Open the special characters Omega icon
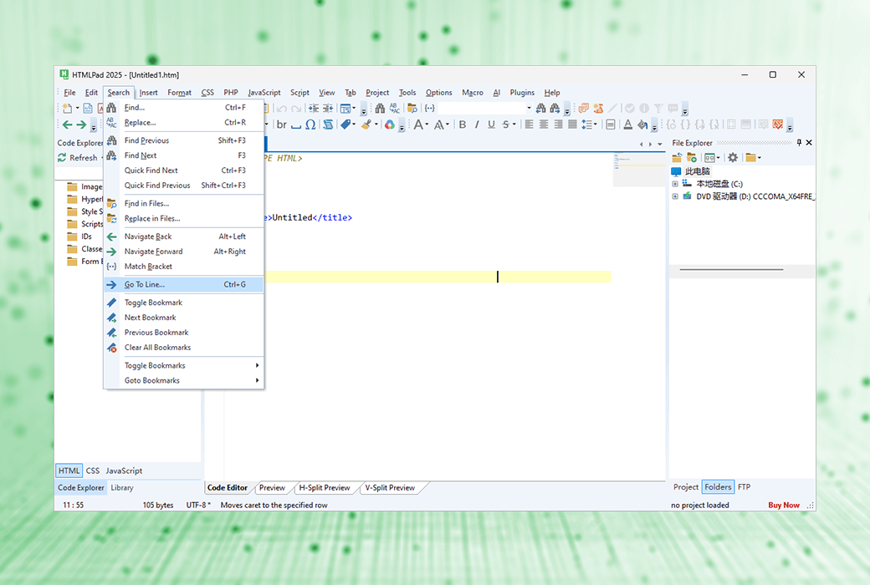This screenshot has height=585, width=870. click(310, 125)
